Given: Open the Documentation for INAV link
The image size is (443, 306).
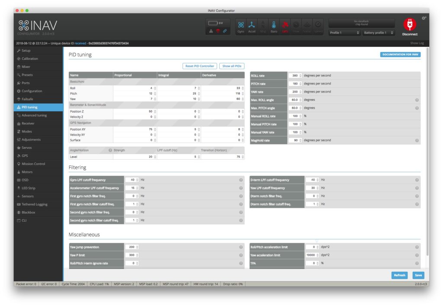Looking at the screenshot, I should pos(401,55).
